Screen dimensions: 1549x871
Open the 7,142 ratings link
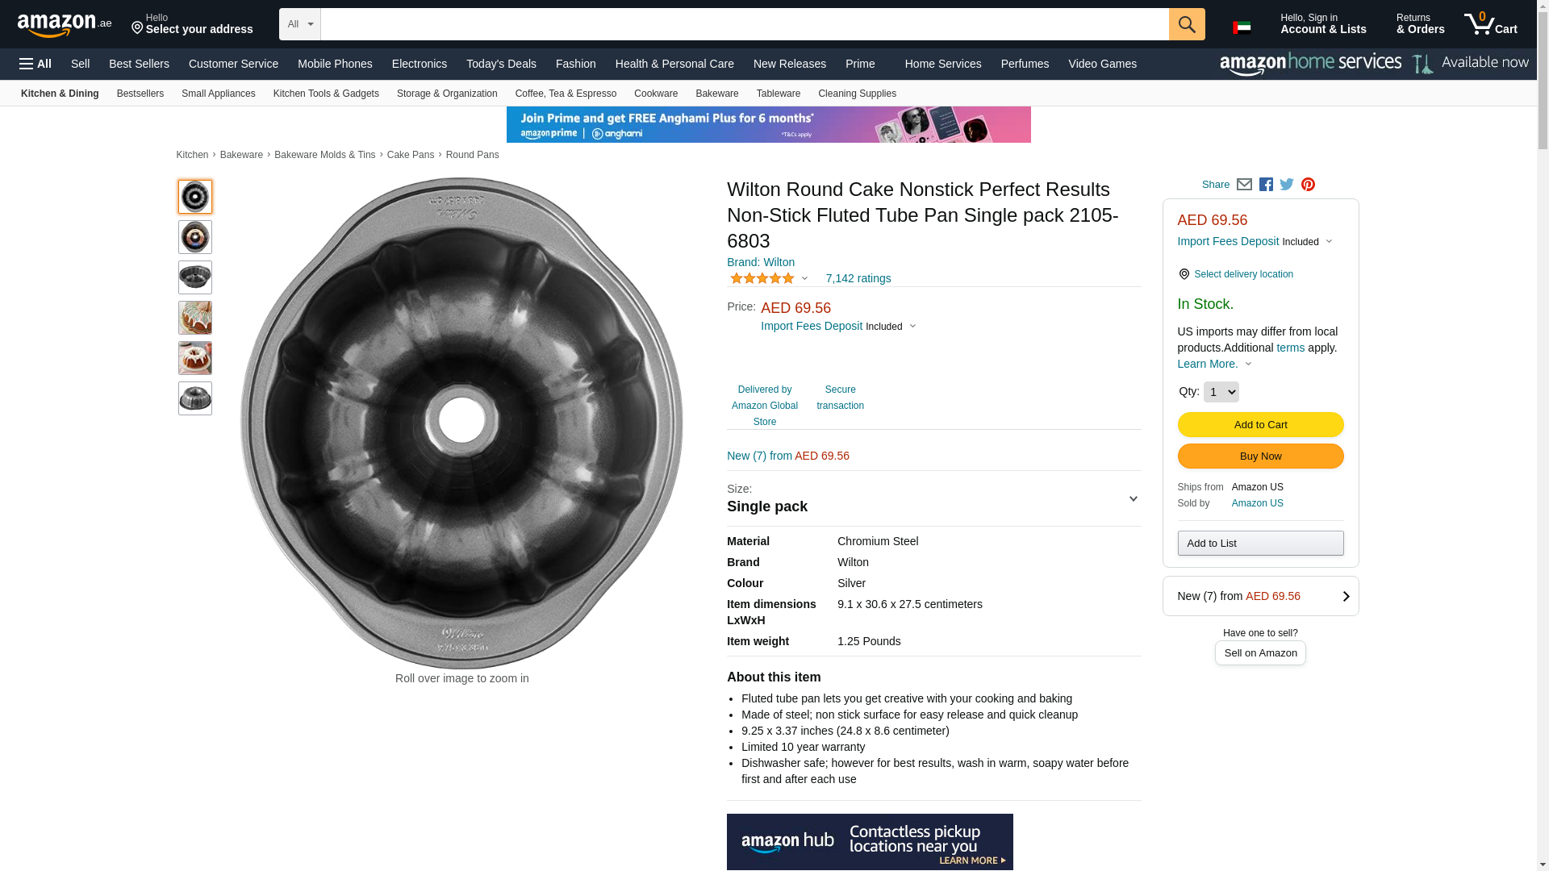[x=858, y=278]
